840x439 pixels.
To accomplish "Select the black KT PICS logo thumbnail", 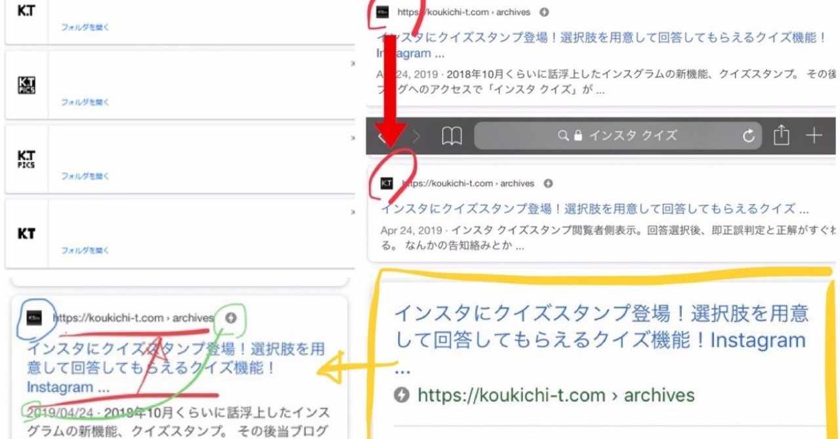I will click(x=26, y=85).
